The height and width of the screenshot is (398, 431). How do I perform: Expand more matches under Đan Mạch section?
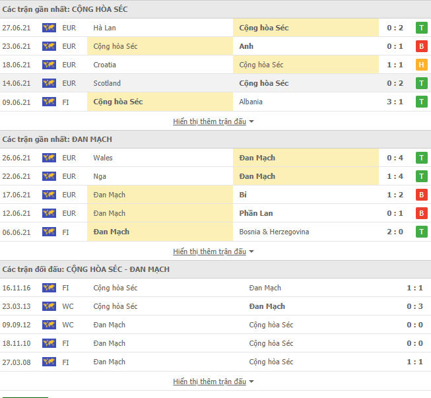213,251
